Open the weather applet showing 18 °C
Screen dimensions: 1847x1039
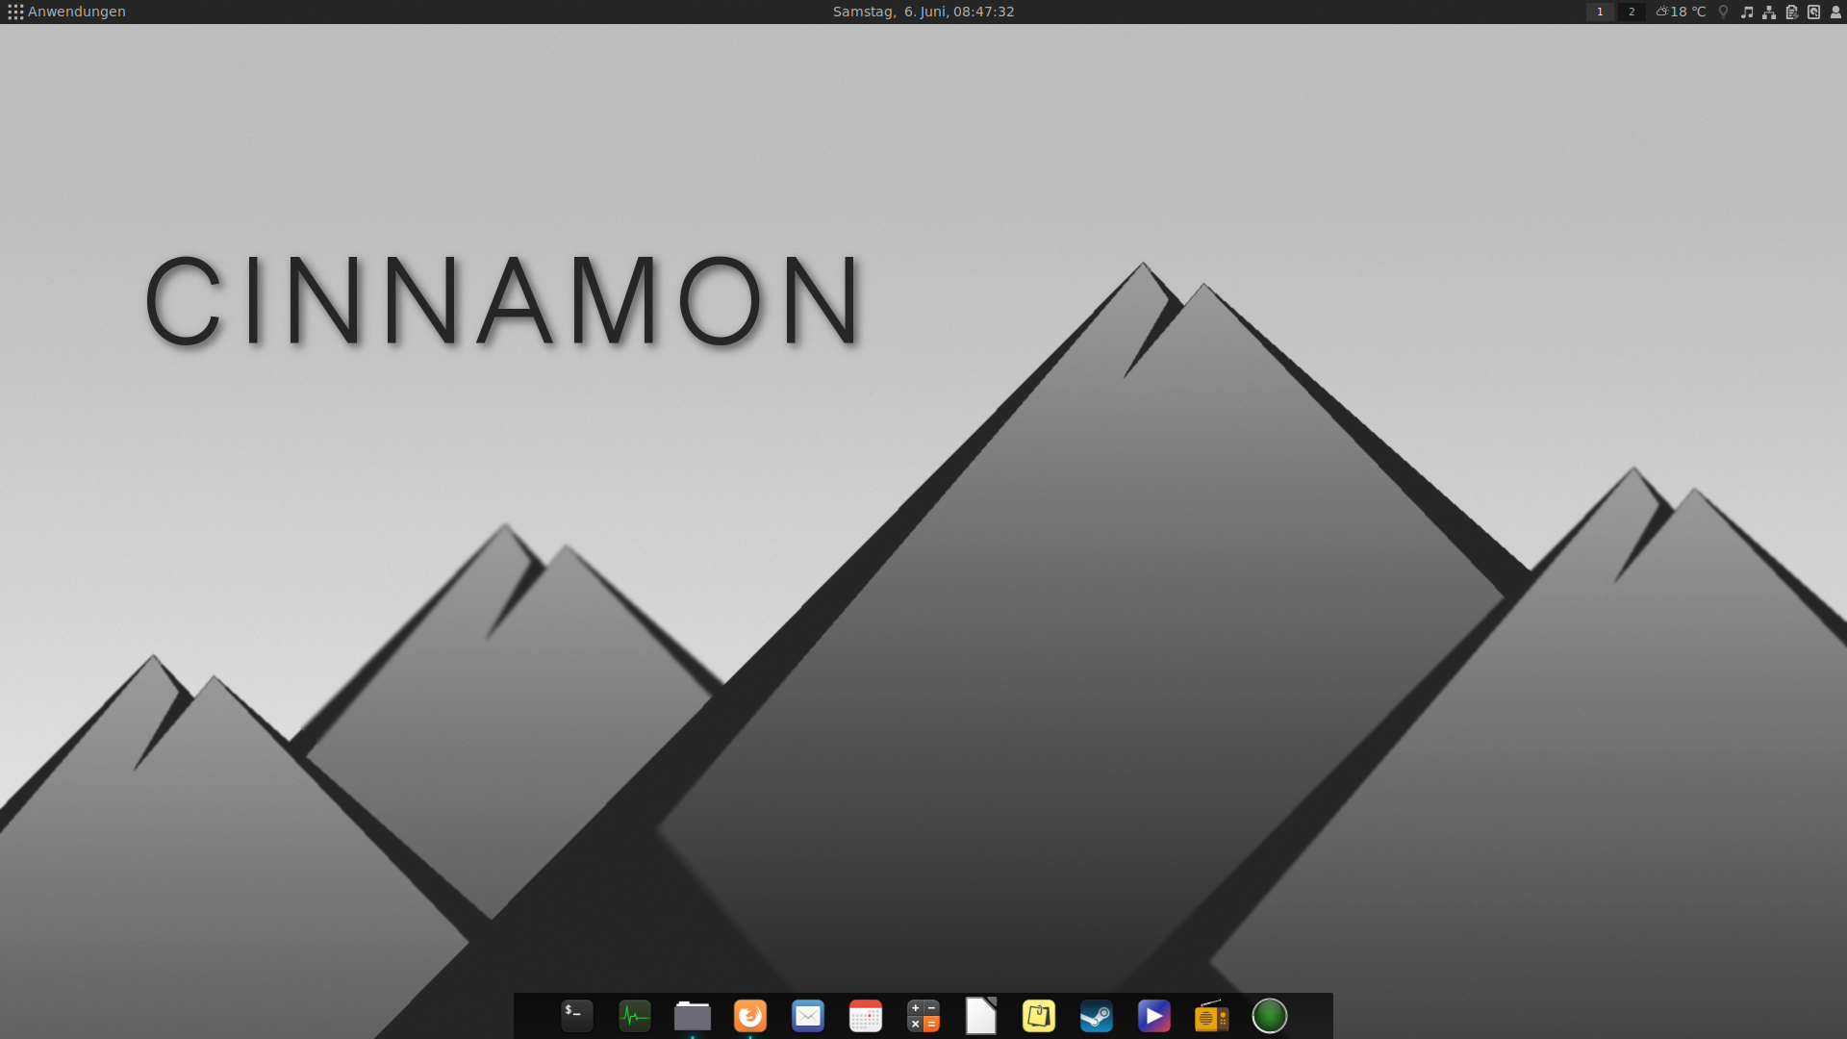point(1681,12)
